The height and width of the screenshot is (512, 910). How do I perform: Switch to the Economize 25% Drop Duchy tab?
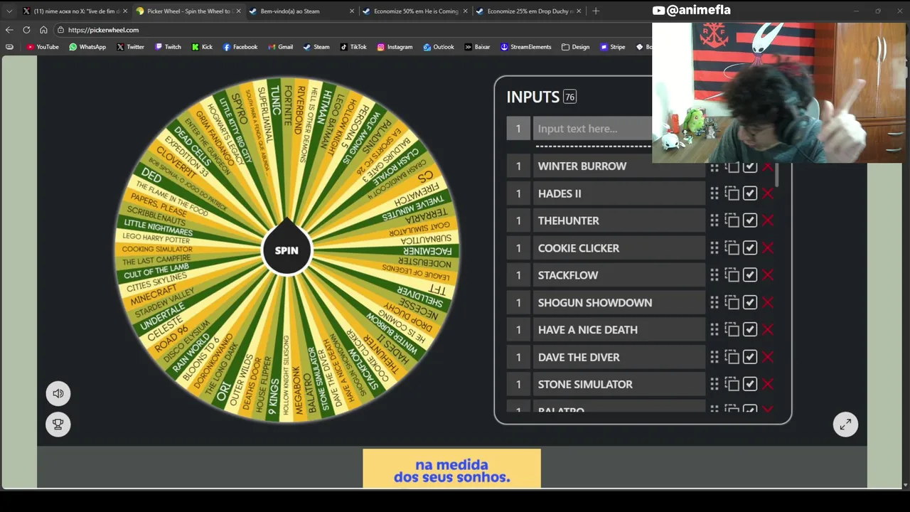(529, 11)
